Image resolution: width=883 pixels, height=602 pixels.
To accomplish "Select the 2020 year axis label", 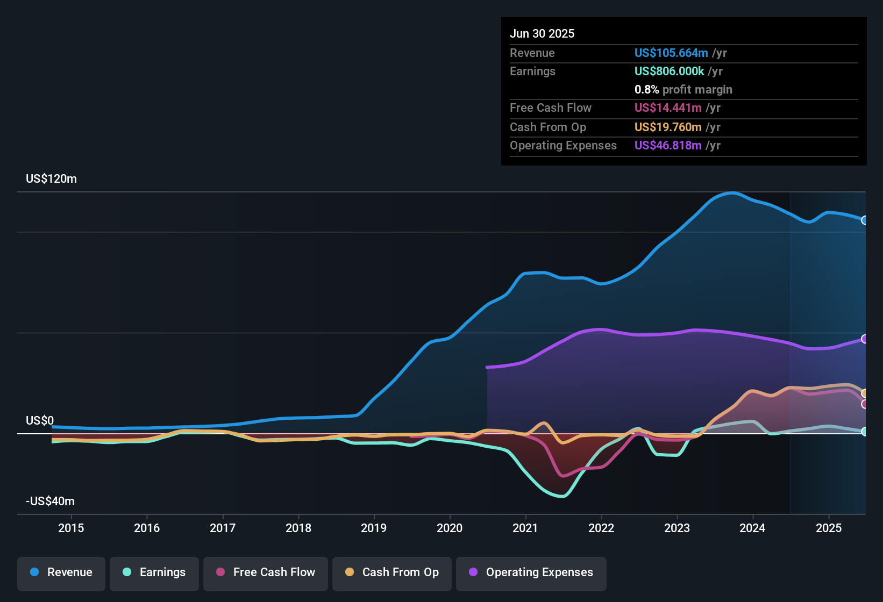I will (450, 528).
